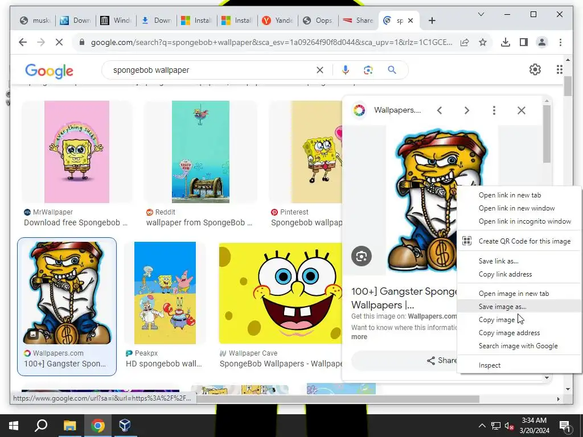Open Reddit Krusty Krab wallpaper thumbnail

(x=200, y=151)
